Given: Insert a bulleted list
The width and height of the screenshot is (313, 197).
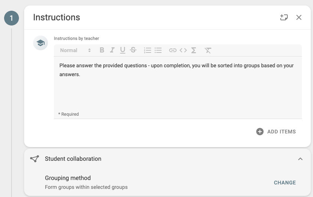Looking at the screenshot, I should (x=158, y=50).
